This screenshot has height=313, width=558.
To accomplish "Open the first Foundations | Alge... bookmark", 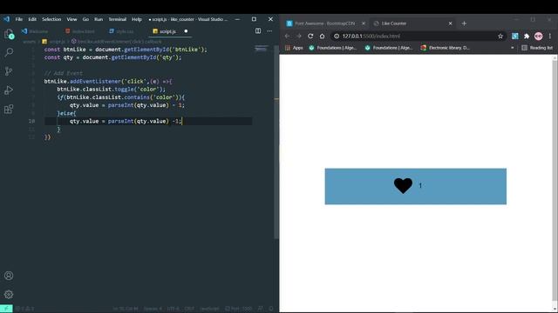I will [x=333, y=48].
